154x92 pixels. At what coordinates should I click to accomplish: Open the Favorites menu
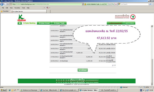click(17, 8)
